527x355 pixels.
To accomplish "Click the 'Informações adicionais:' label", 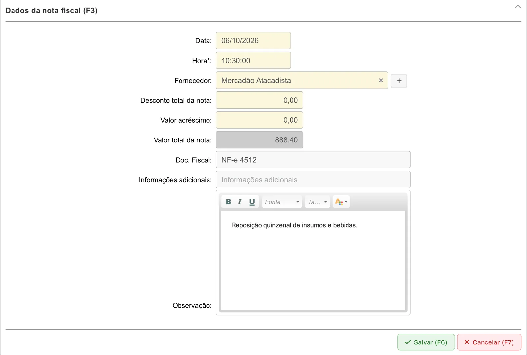I will 175,180.
